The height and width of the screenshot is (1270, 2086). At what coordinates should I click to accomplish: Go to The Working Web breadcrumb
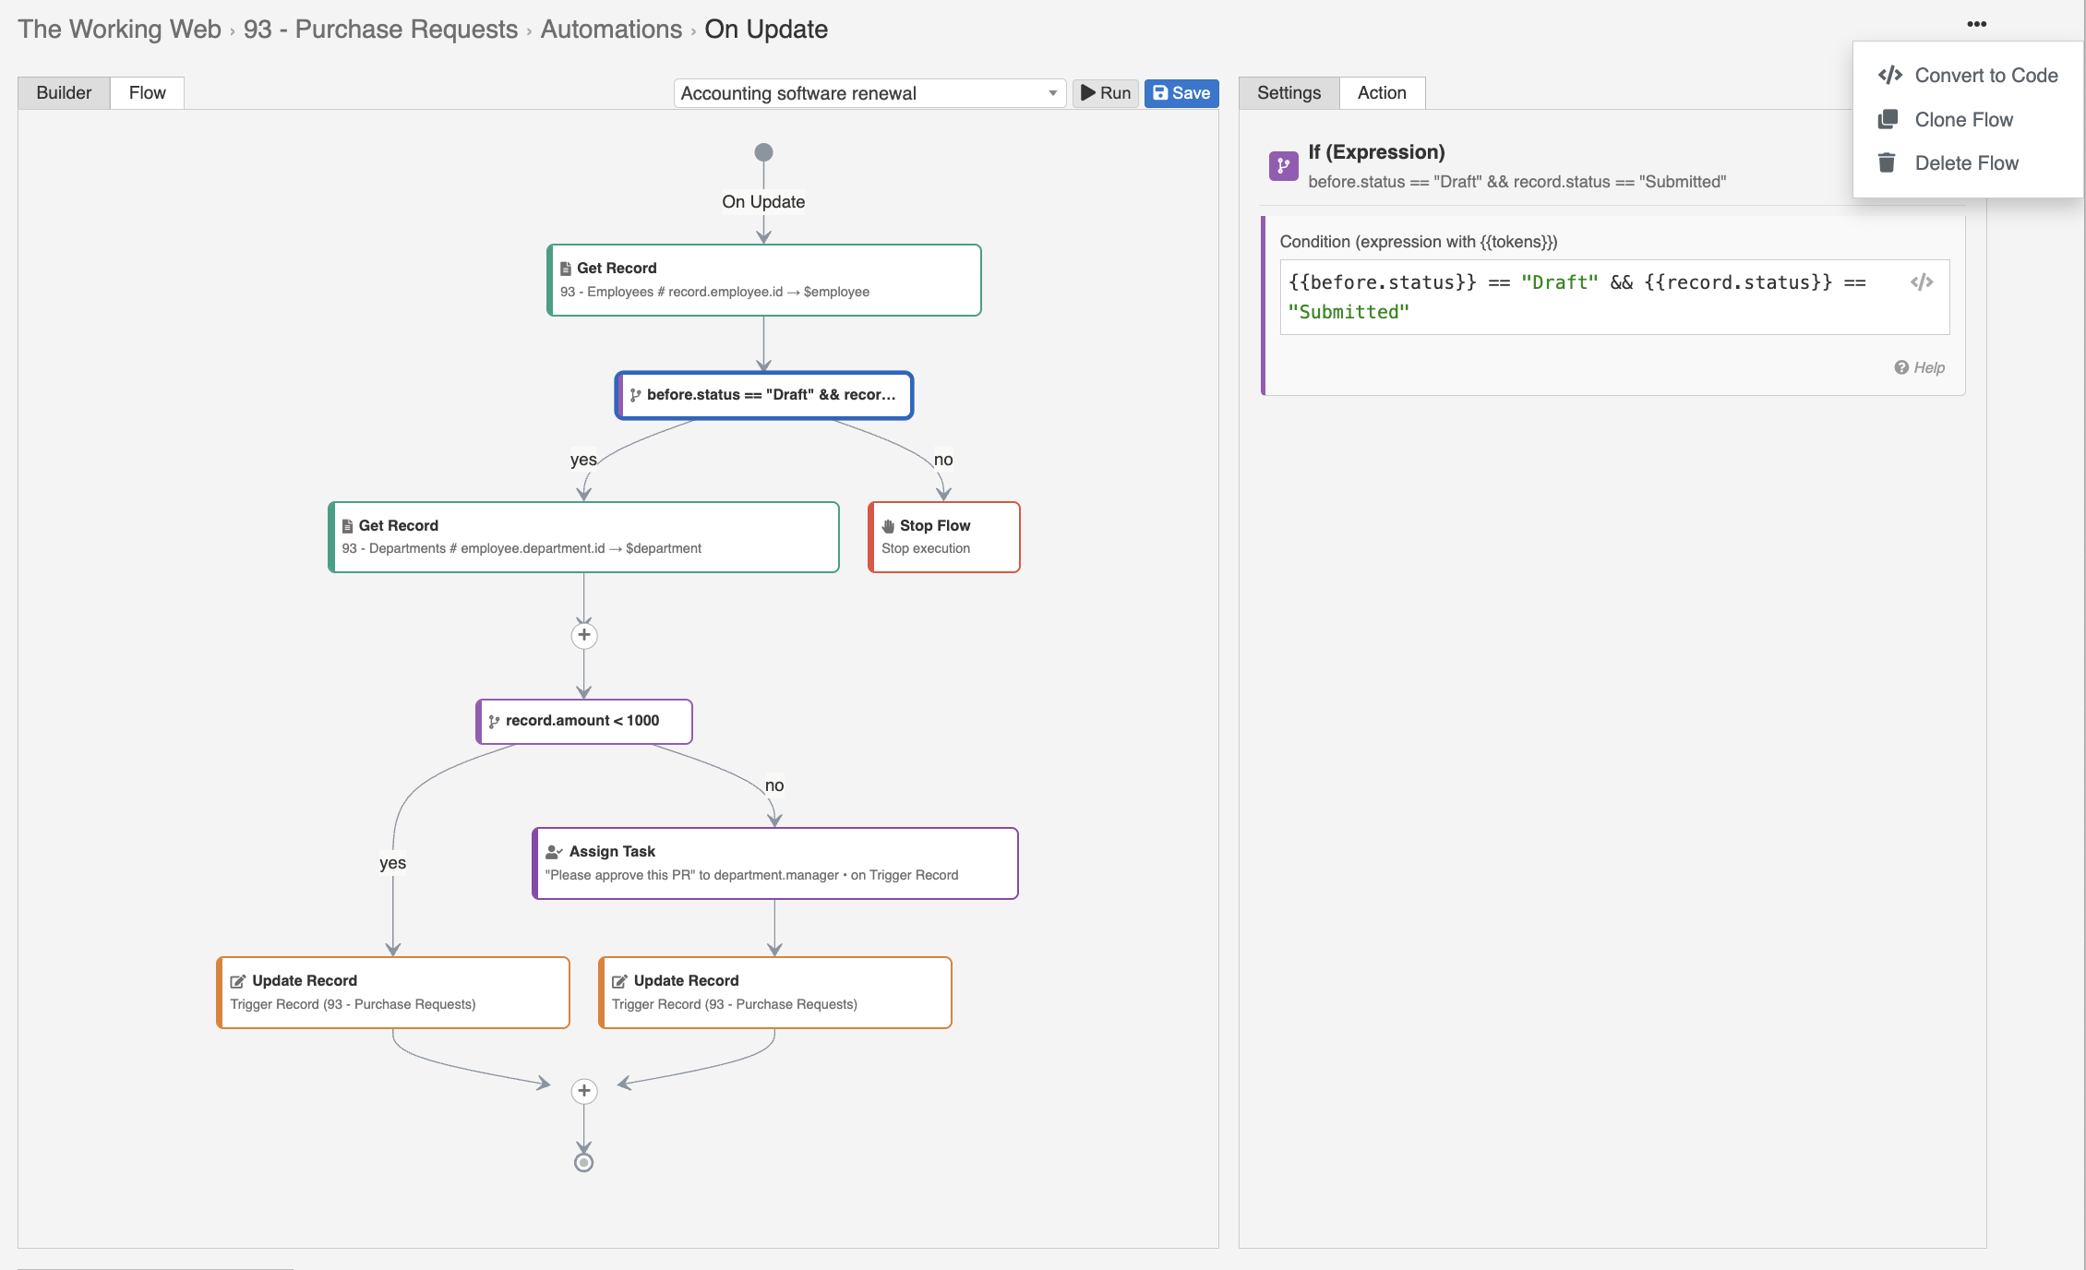tap(120, 30)
